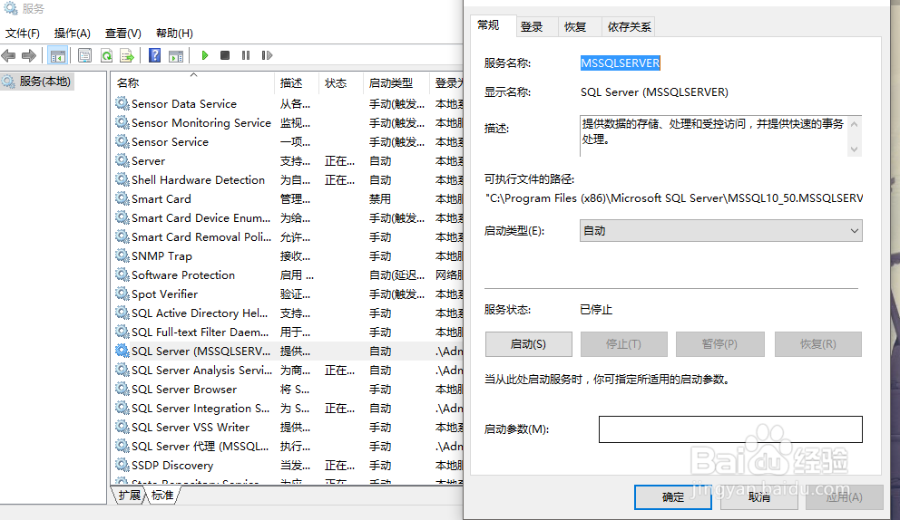This screenshot has height=520, width=900.
Task: Click the 启动参数(M) input field
Action: pyautogui.click(x=730, y=429)
